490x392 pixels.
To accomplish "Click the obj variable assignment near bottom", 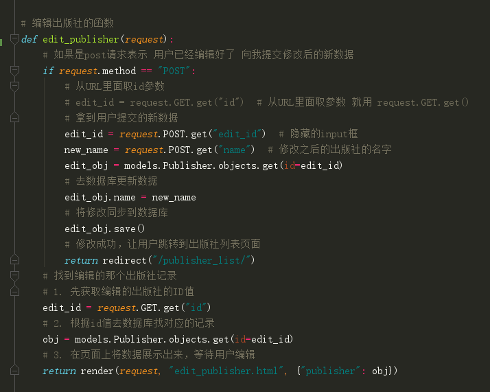I will [49, 339].
